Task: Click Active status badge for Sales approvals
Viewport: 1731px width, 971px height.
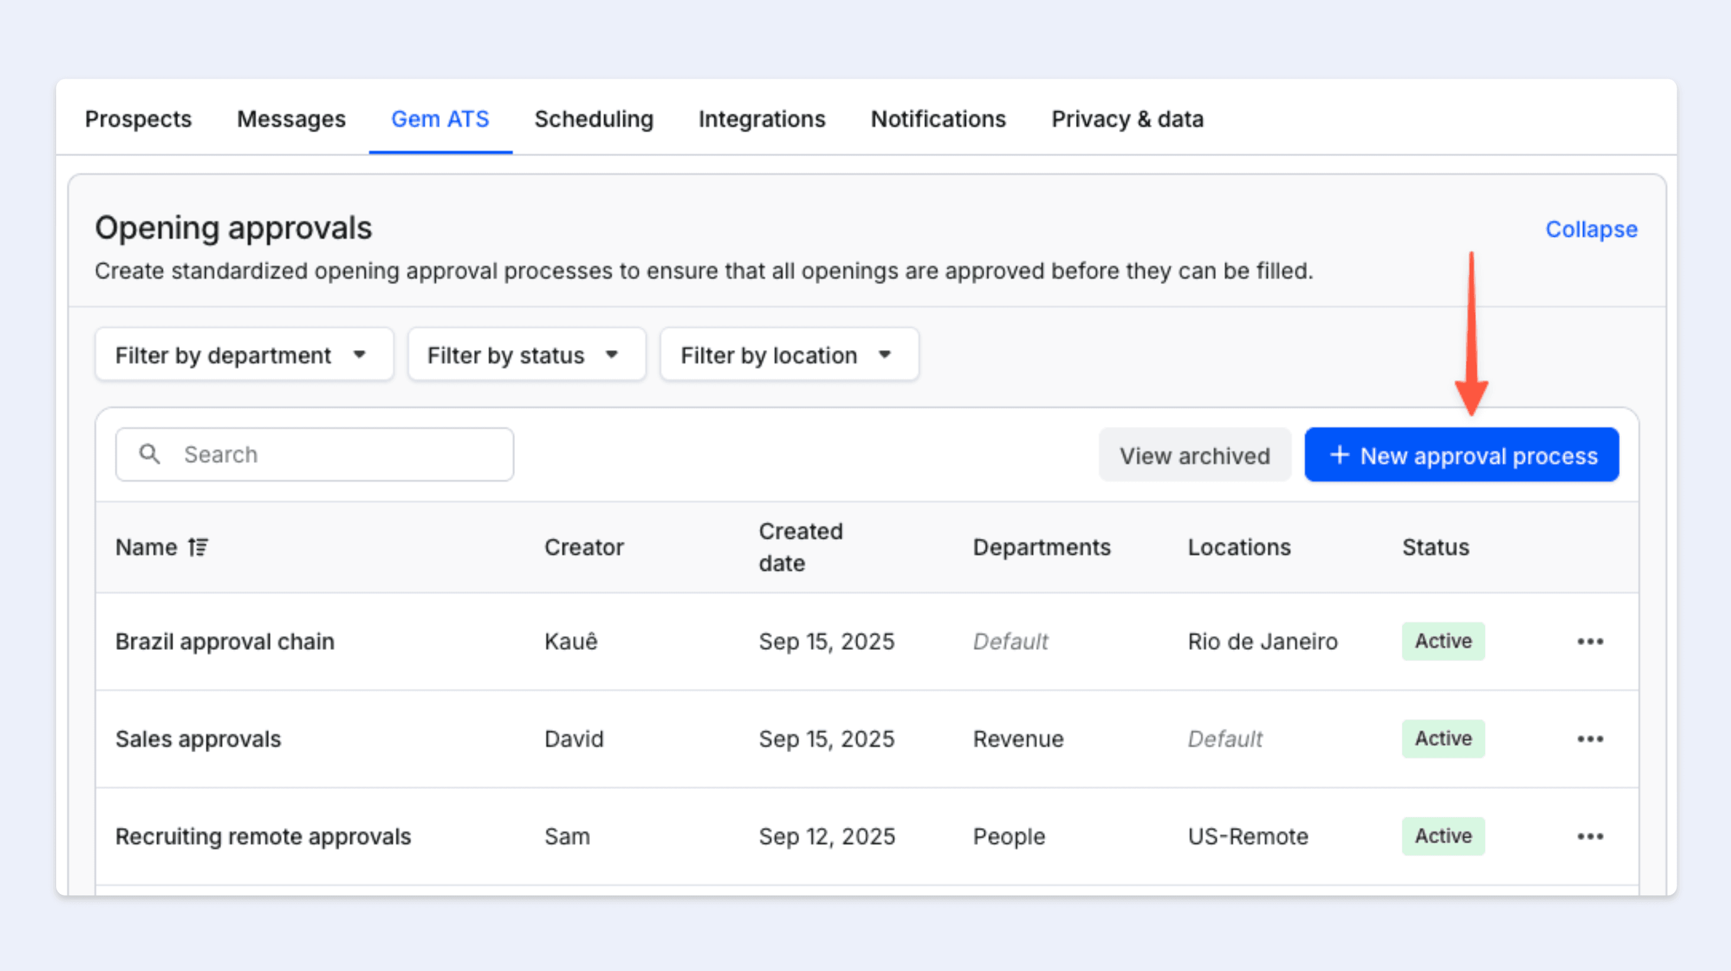Action: tap(1442, 739)
